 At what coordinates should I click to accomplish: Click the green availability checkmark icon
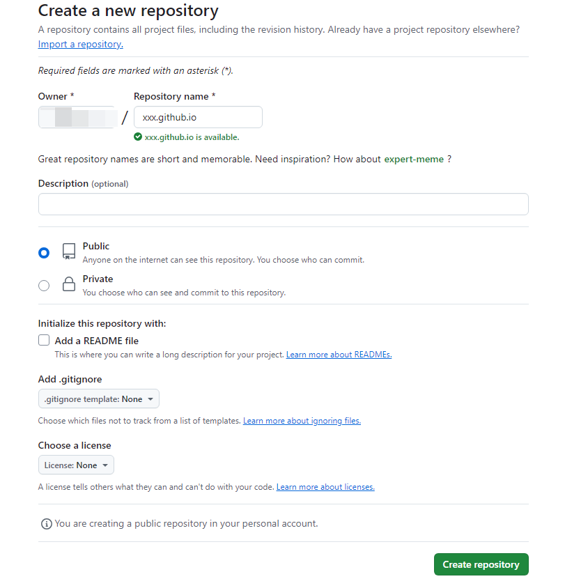click(138, 137)
